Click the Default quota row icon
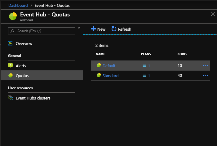Viewport: 217px width, 146px height. [x=99, y=65]
